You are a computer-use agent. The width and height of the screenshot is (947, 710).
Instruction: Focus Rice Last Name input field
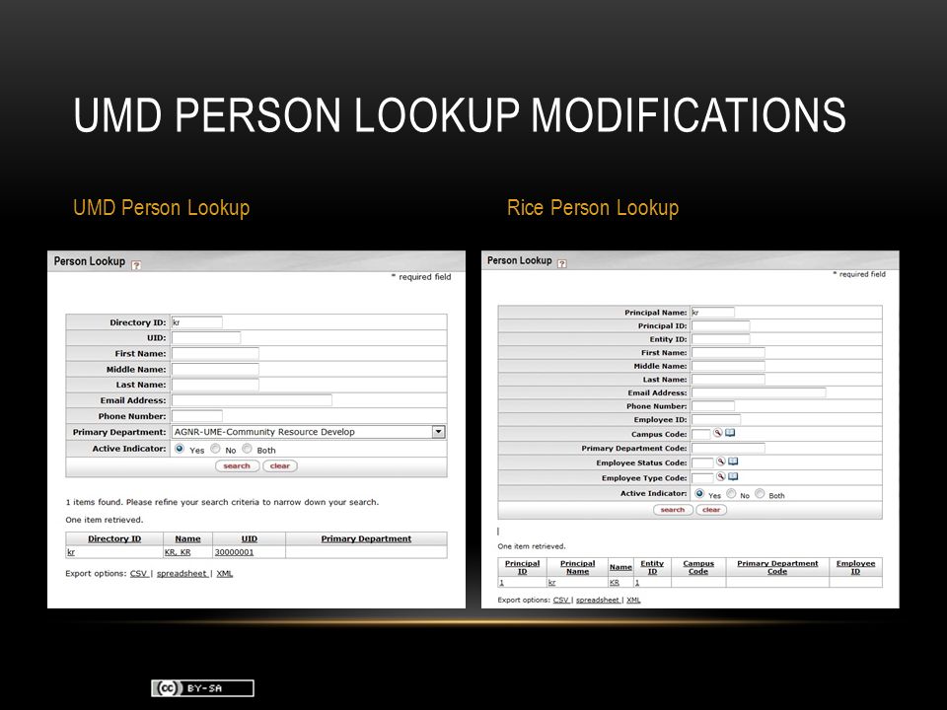pyautogui.click(x=728, y=379)
